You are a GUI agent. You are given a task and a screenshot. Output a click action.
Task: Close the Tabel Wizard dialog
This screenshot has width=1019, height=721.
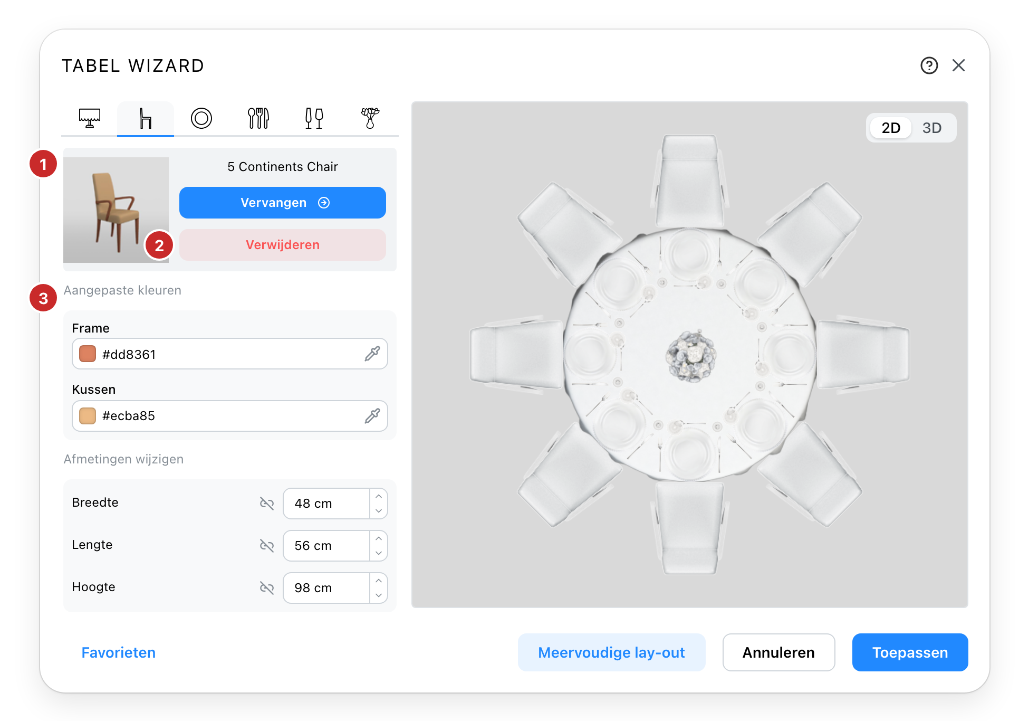tap(959, 65)
